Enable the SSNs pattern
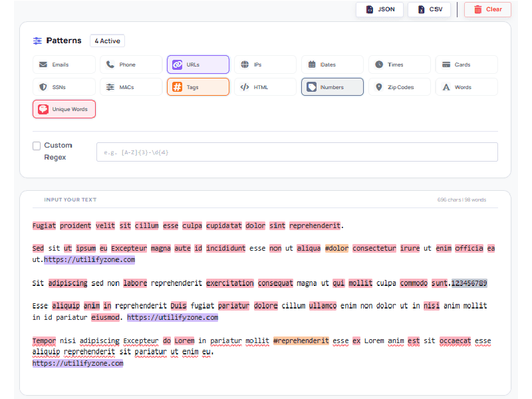 point(63,86)
